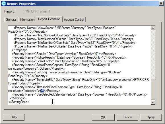Click the Report Properties app icon
Image resolution: width=165 pixels, height=124 pixels.
4,4
